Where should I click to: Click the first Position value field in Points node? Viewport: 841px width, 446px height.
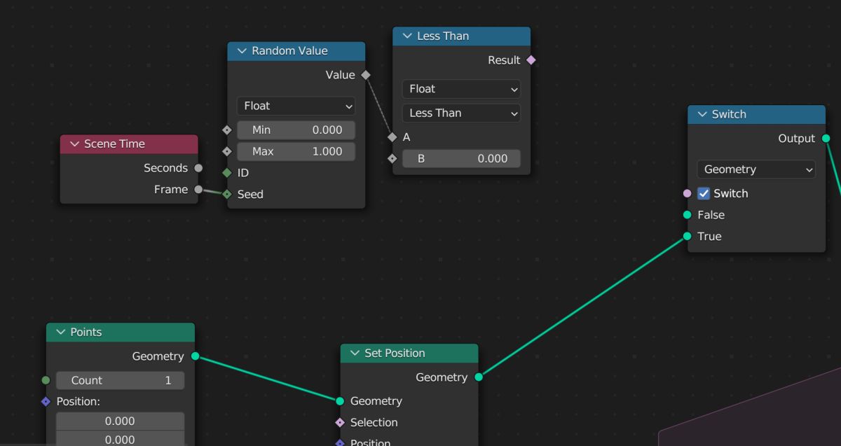[120, 421]
